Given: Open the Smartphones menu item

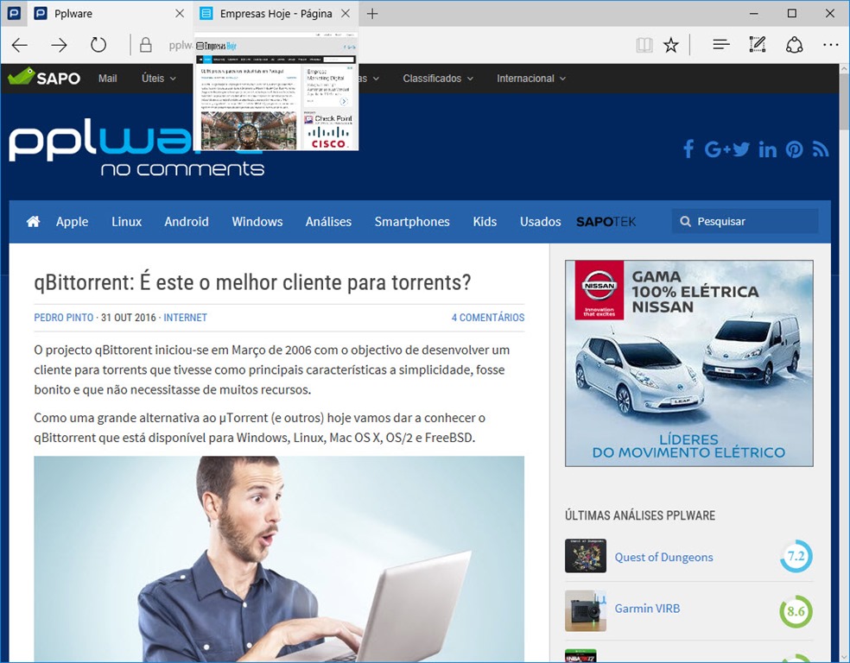Looking at the screenshot, I should (x=412, y=222).
